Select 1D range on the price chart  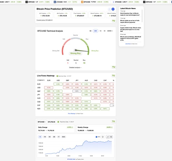pos(40,137)
